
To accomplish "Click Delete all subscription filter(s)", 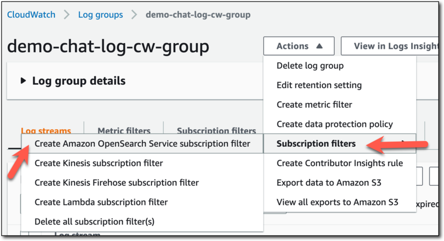I will (x=94, y=222).
